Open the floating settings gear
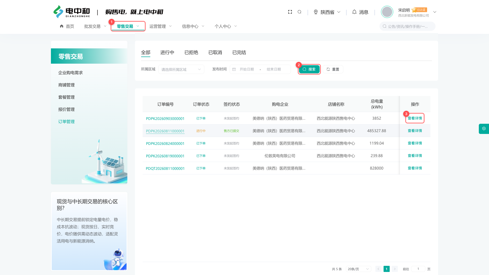The height and width of the screenshot is (275, 489). 484,129
